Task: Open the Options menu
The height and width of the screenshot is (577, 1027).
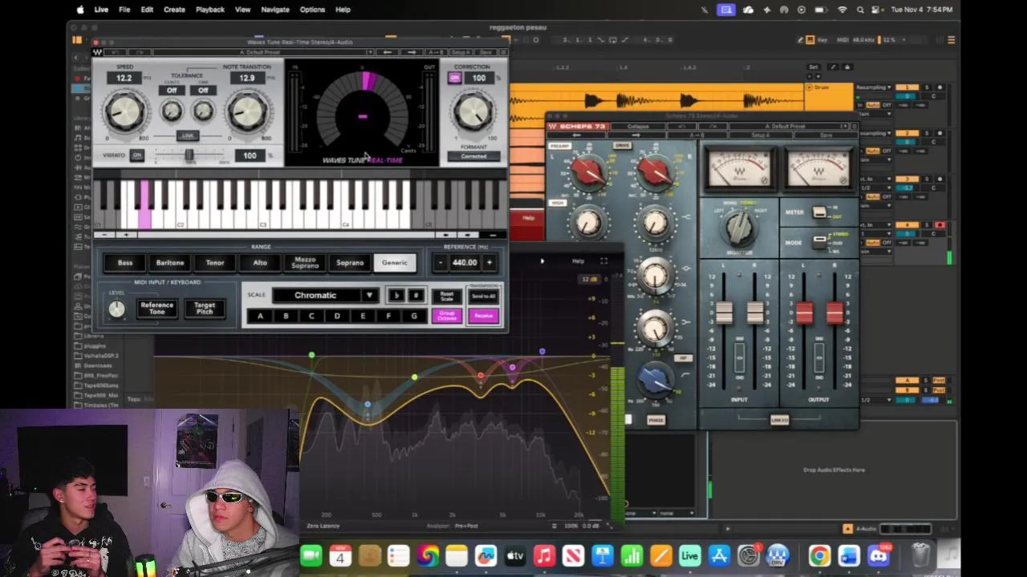Action: click(312, 10)
